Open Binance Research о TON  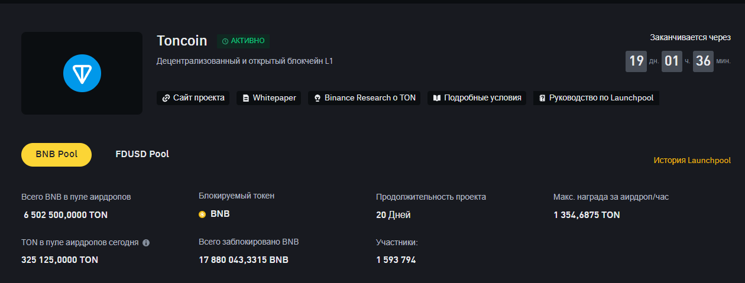tap(364, 98)
